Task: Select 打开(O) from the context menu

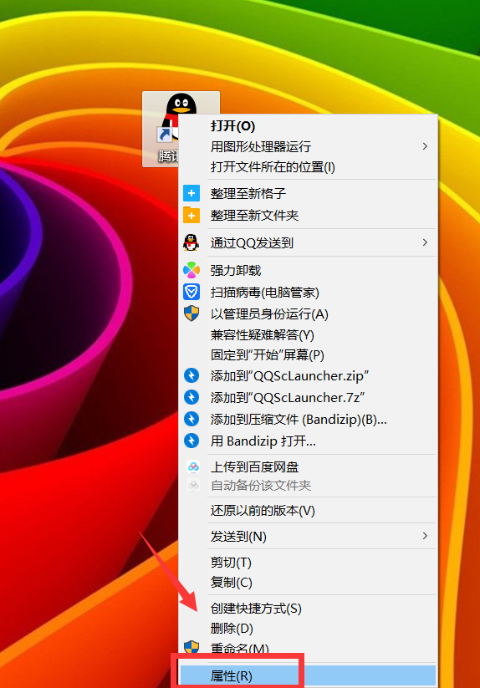Action: pyautogui.click(x=232, y=126)
